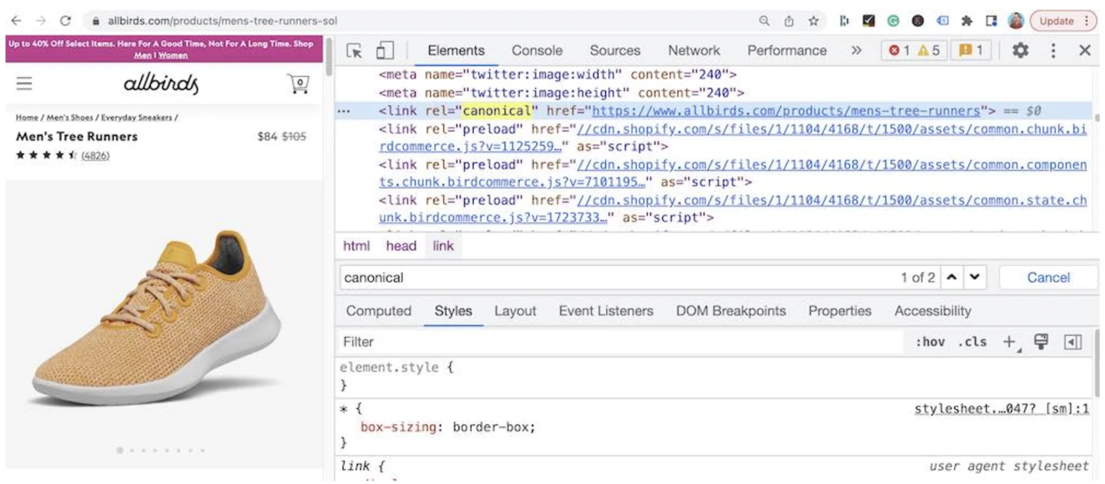Screen dimensions: 1105x484
Task: Open DevTools customize three-dot menu
Action: tap(1053, 51)
